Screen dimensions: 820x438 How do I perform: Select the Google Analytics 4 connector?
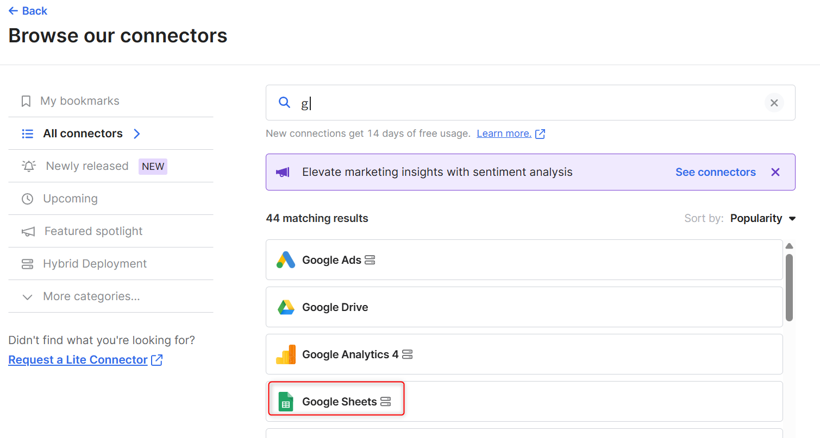click(524, 354)
